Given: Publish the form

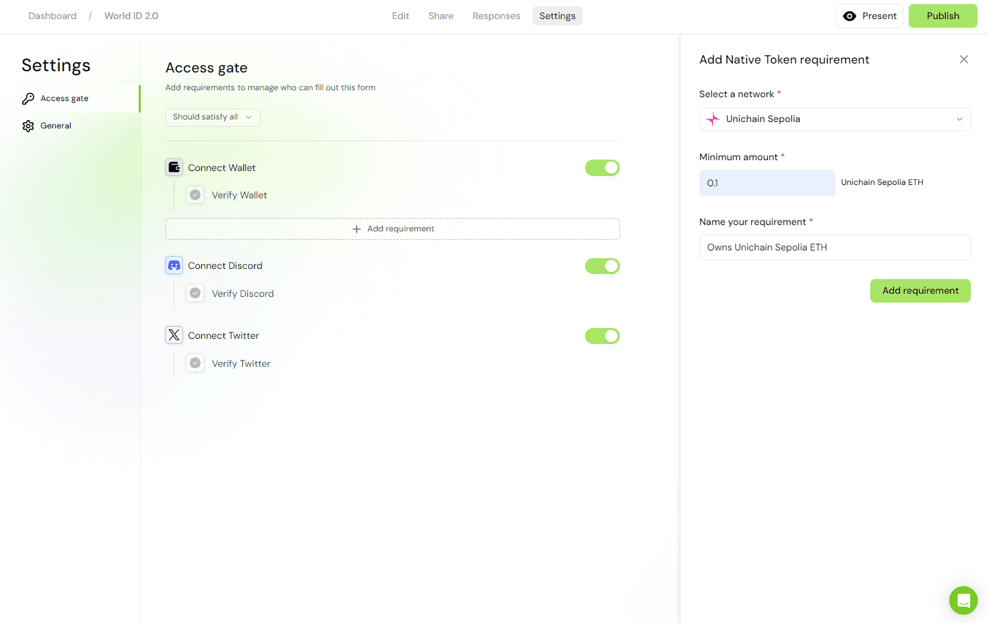Looking at the screenshot, I should [x=943, y=16].
